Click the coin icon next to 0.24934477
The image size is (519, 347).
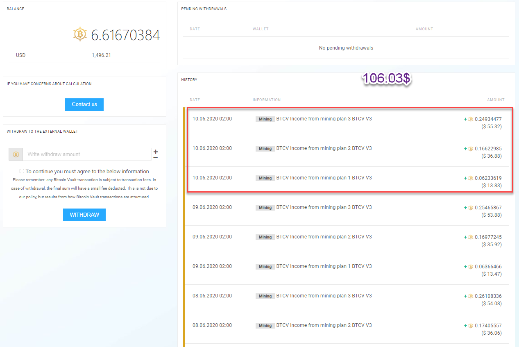tap(471, 119)
